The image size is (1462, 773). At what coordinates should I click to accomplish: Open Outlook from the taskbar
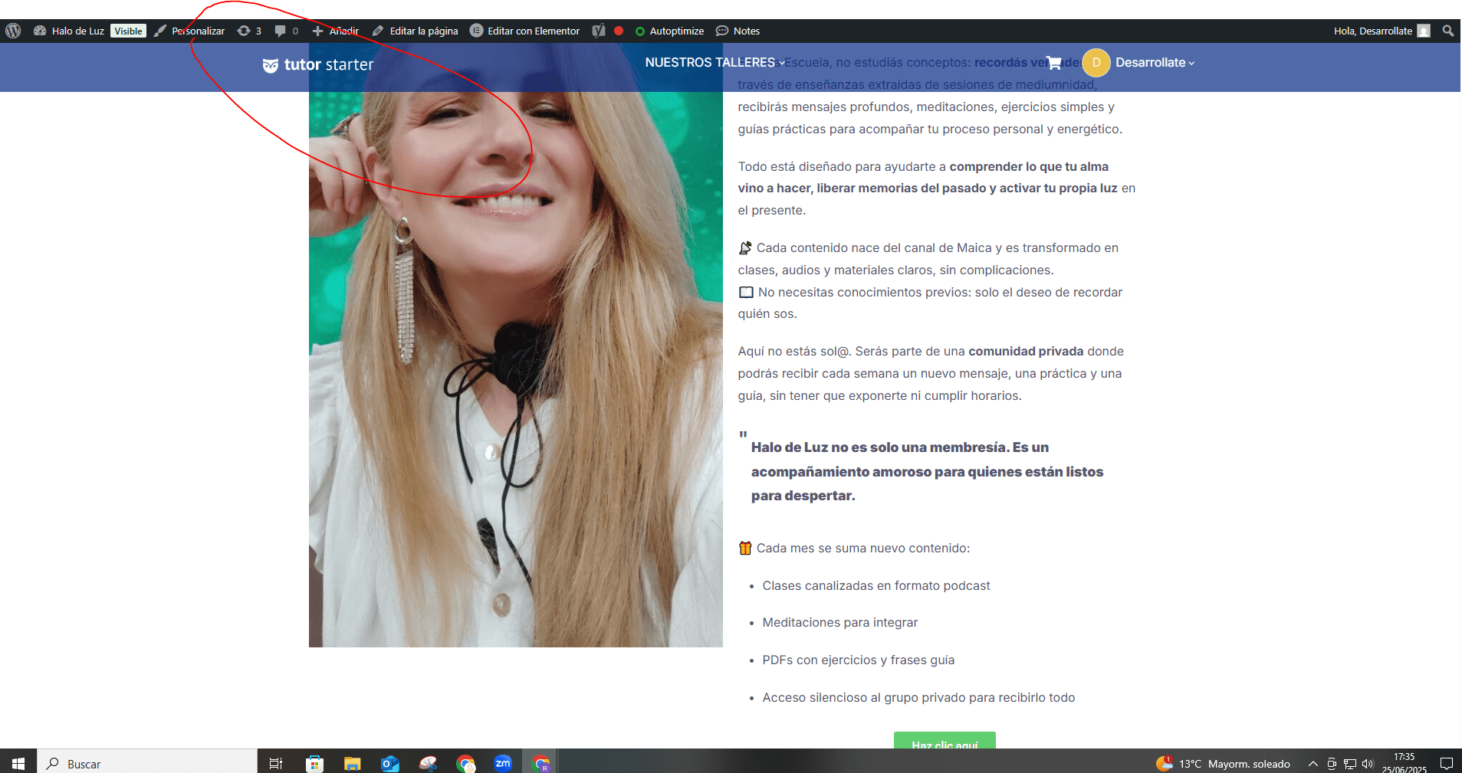390,763
